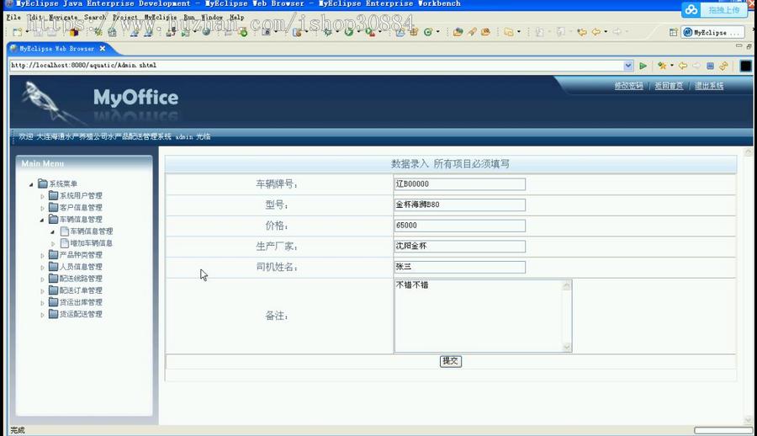The height and width of the screenshot is (436, 757).
Task: Click the 司机姓名 input field
Action: pyautogui.click(x=459, y=267)
